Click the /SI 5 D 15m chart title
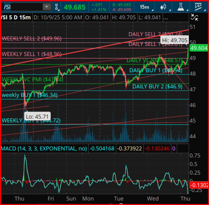Image resolution: width=209 pixels, height=205 pixels. [x=16, y=17]
